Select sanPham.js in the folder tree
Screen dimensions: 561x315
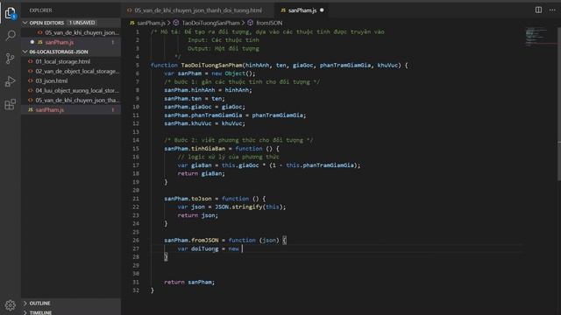71,109
